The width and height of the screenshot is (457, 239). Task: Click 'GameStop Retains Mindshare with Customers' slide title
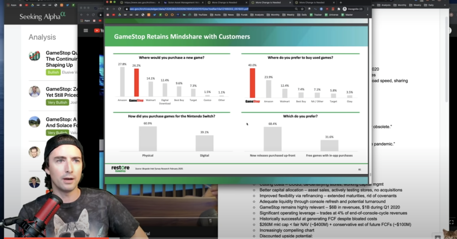[182, 37]
